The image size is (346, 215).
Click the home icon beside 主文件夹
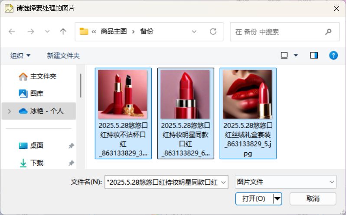pos(23,77)
